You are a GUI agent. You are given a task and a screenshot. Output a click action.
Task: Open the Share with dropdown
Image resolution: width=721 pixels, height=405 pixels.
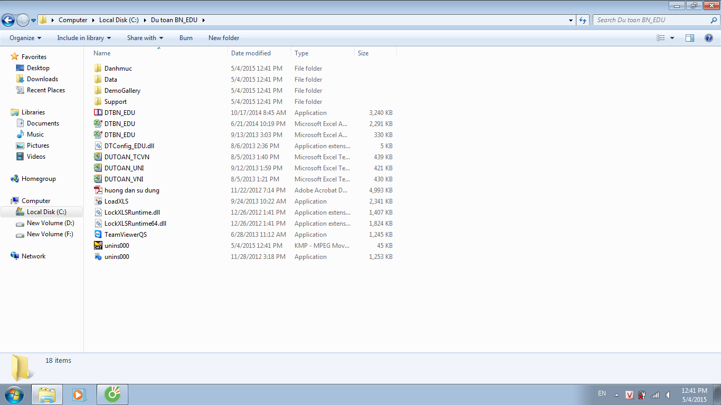[x=145, y=38]
